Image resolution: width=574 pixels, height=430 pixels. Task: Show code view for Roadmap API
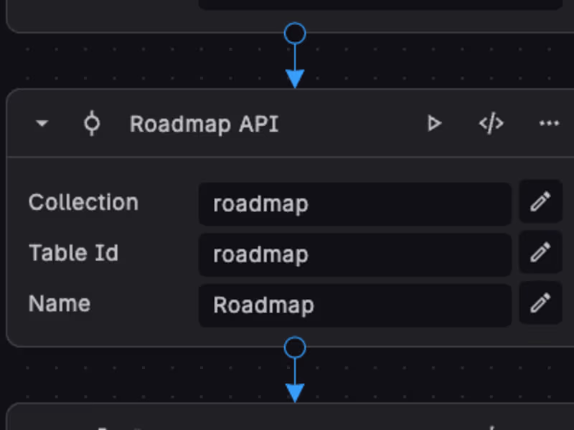tap(491, 124)
